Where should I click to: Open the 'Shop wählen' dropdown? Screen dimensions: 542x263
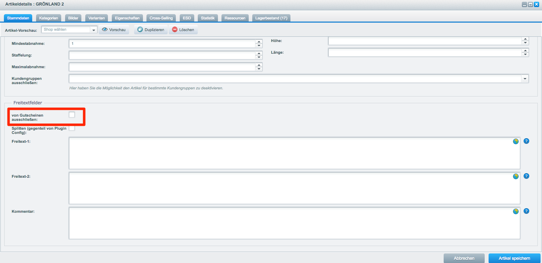94,30
